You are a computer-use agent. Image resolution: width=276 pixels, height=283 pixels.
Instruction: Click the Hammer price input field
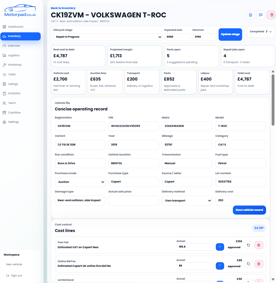coord(205,37)
